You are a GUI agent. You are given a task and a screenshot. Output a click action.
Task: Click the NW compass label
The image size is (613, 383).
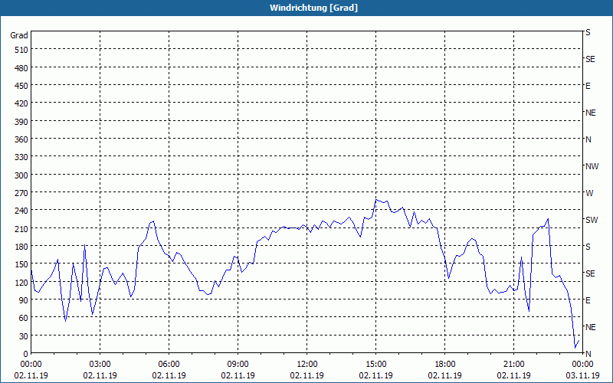pos(592,166)
